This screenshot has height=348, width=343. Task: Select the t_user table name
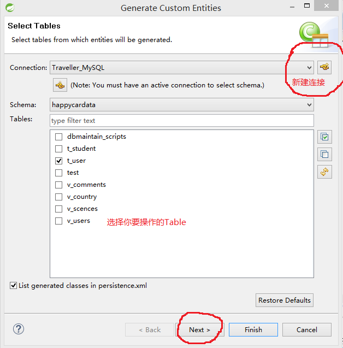tap(76, 161)
